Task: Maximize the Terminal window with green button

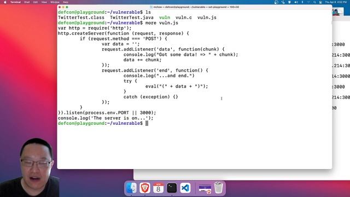Action: tap(67, 7)
